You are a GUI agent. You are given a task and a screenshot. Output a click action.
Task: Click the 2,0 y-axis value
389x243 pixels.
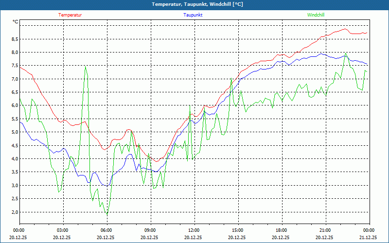click(x=15, y=212)
